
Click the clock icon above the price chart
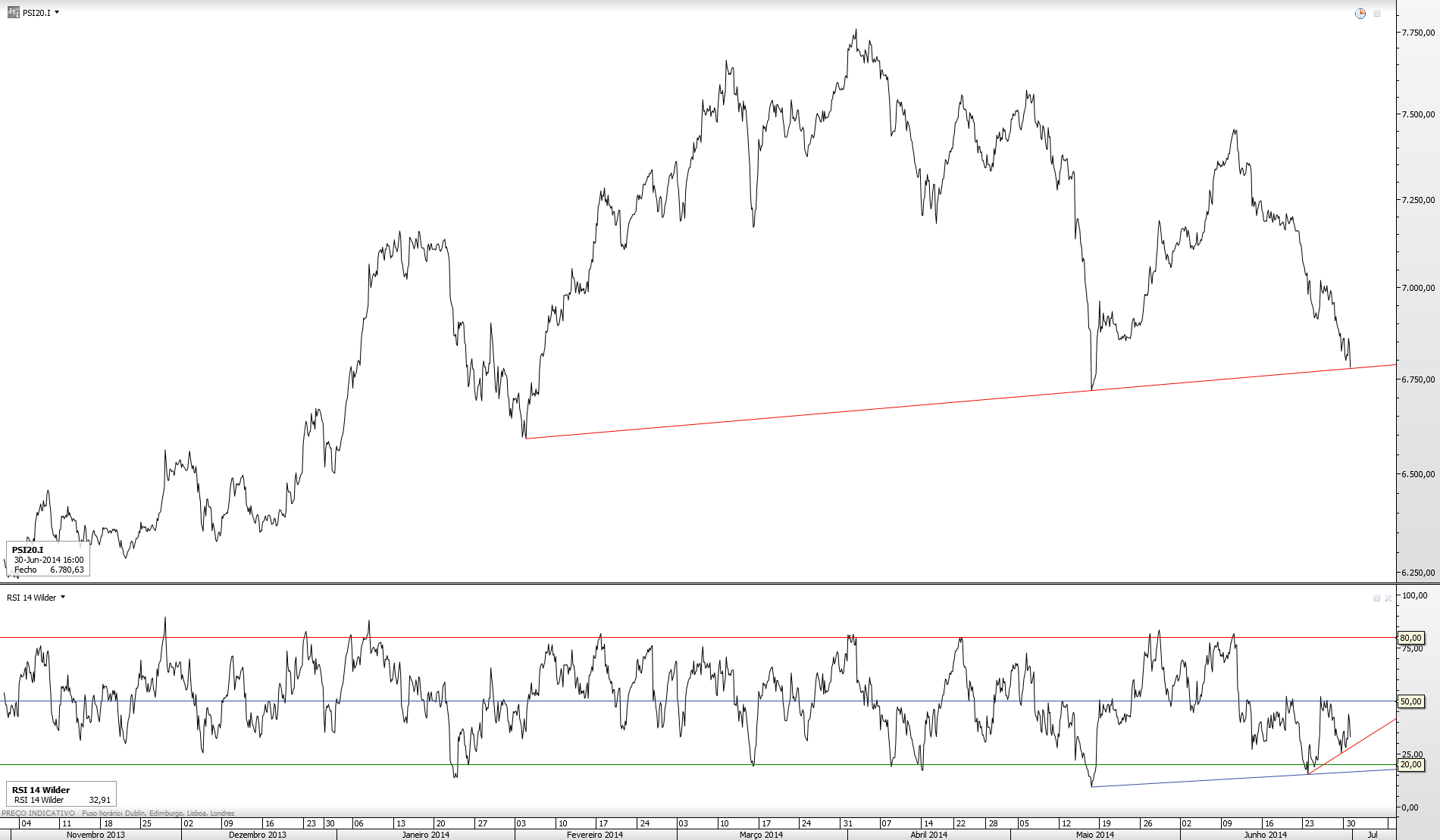[1360, 13]
